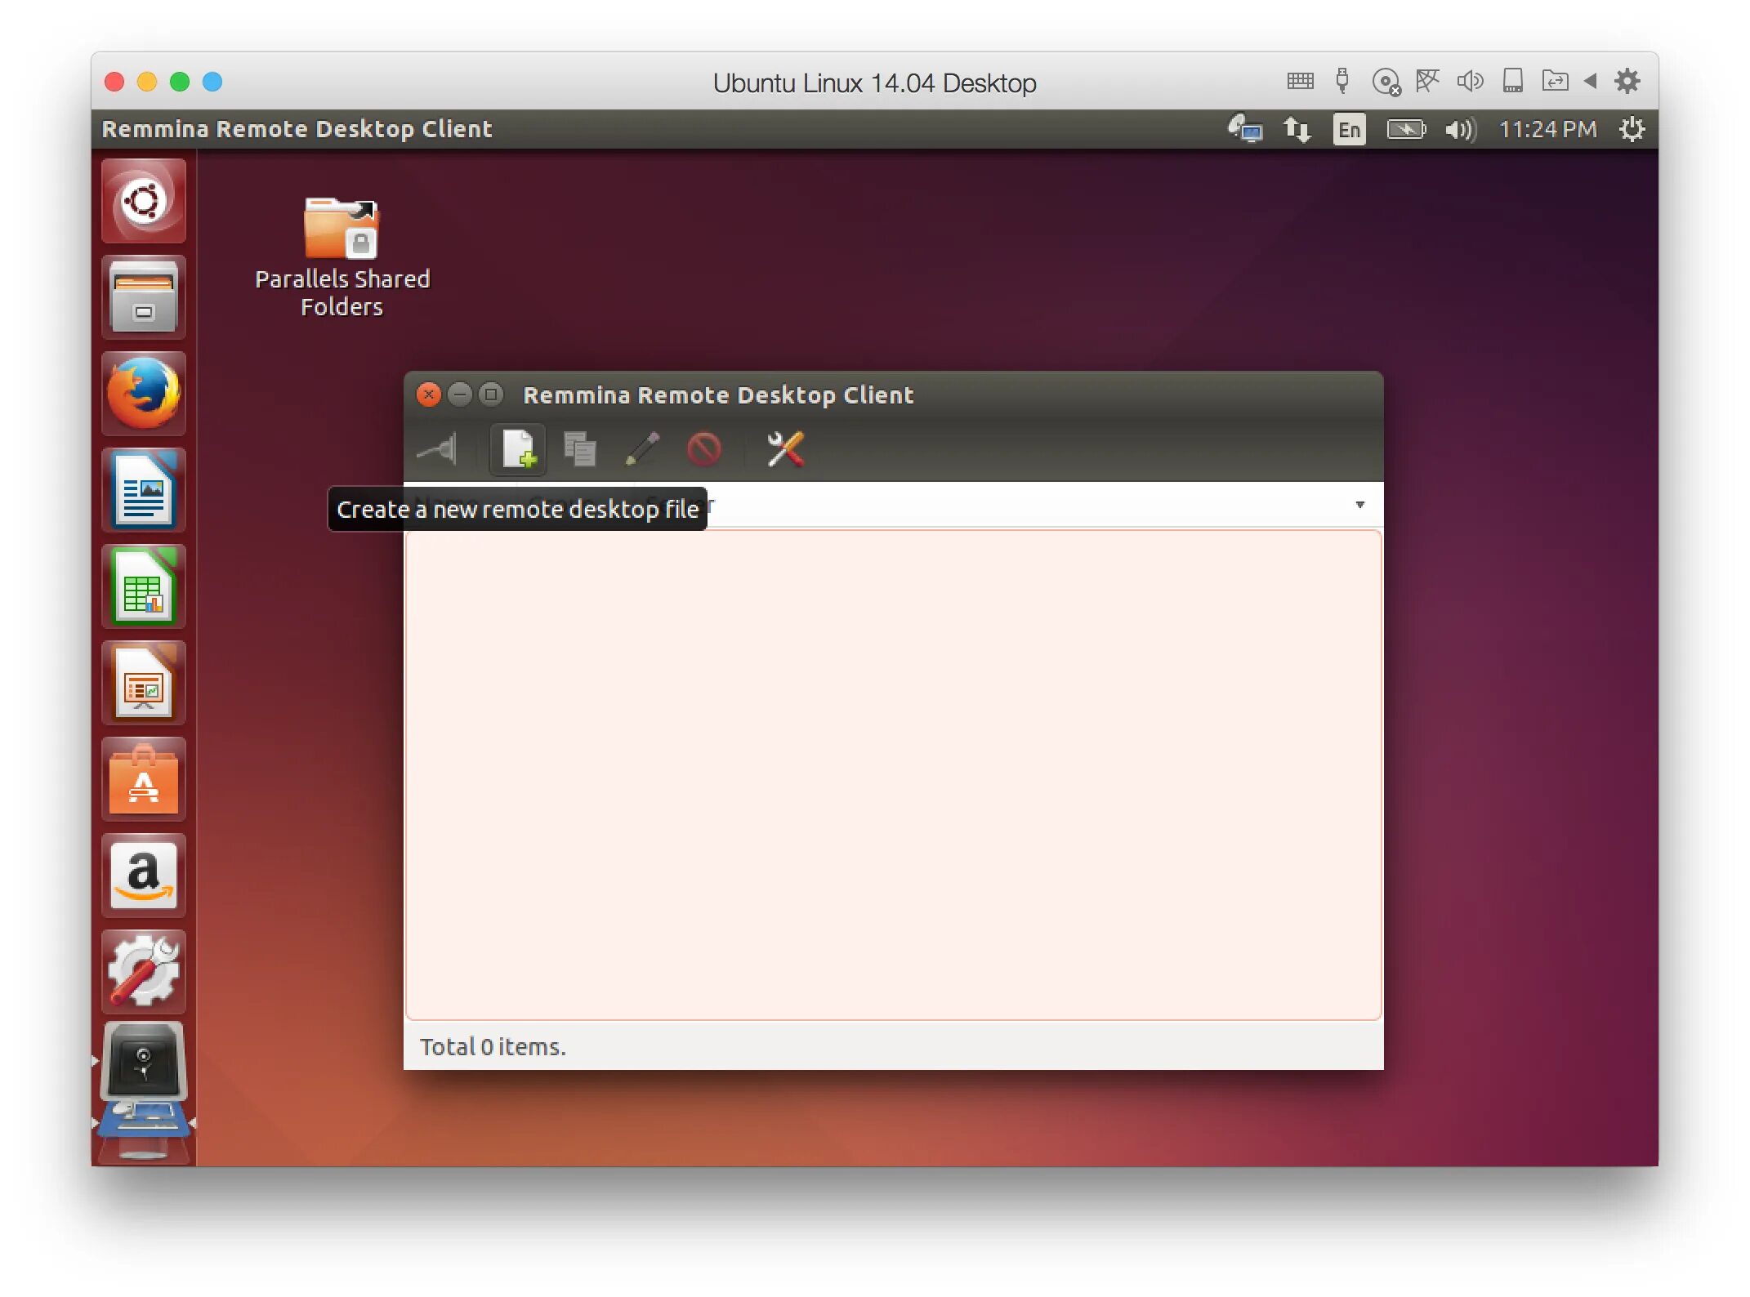
Task: Open Remmina preferences via tools icon
Action: (785, 448)
